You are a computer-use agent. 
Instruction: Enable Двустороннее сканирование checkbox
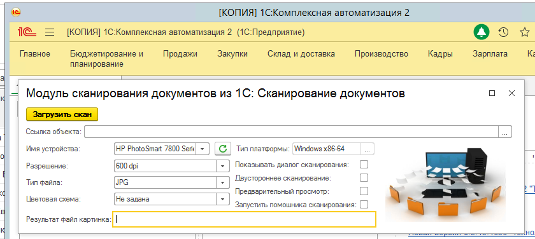[364, 178]
